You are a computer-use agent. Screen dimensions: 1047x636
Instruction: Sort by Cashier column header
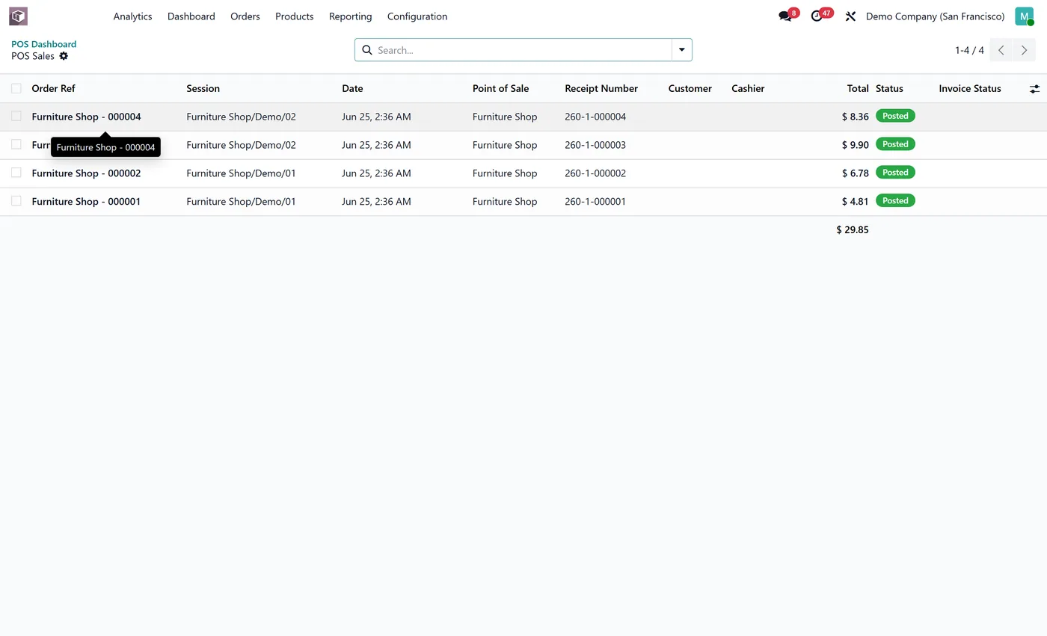point(748,88)
